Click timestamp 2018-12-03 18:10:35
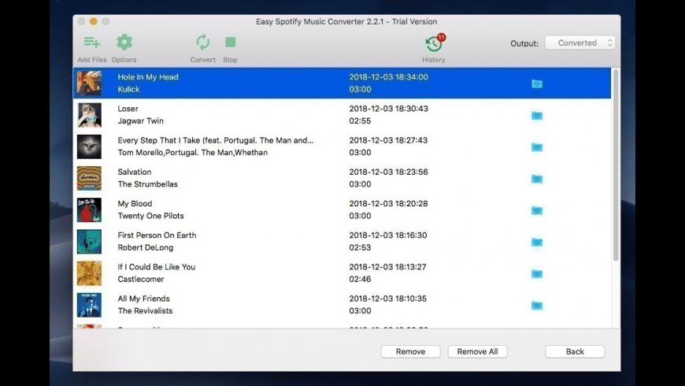Image resolution: width=685 pixels, height=386 pixels. click(x=388, y=299)
